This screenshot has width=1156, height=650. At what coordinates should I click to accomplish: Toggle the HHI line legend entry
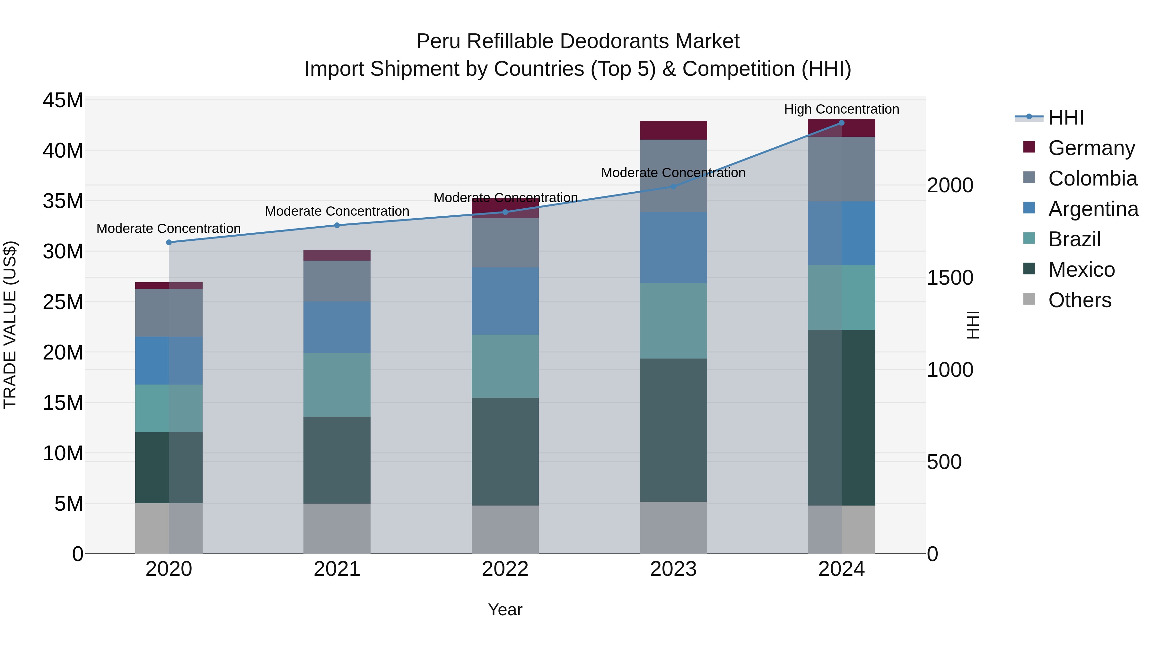(1049, 117)
